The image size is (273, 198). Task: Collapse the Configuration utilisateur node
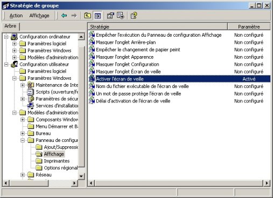6,64
